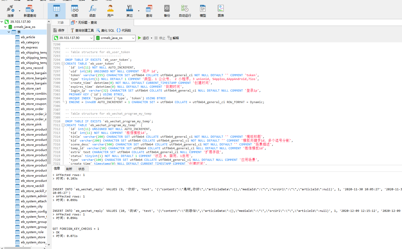Collapse the 39.103.137.90 connection node
The image size is (402, 249).
[x=2, y=22]
